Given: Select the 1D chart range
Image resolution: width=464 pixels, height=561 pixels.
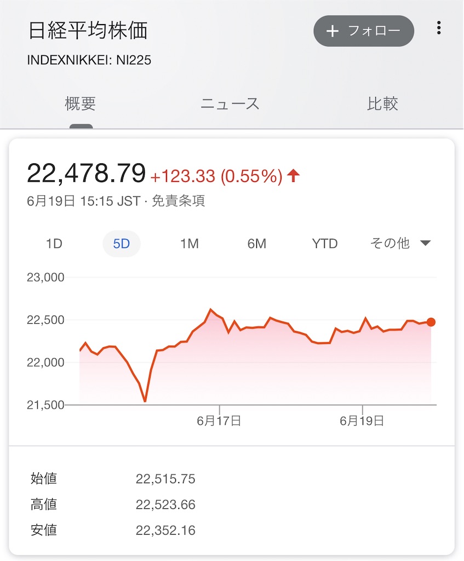Looking at the screenshot, I should coord(54,244).
